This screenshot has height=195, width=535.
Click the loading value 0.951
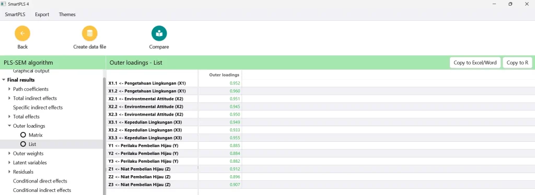click(235, 99)
